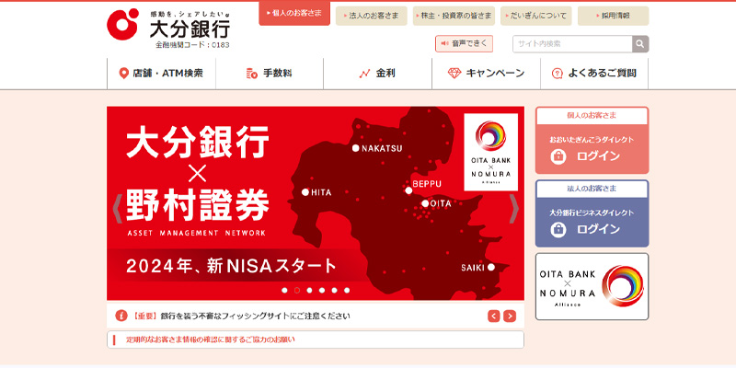Click the HITA map label

[x=321, y=192]
